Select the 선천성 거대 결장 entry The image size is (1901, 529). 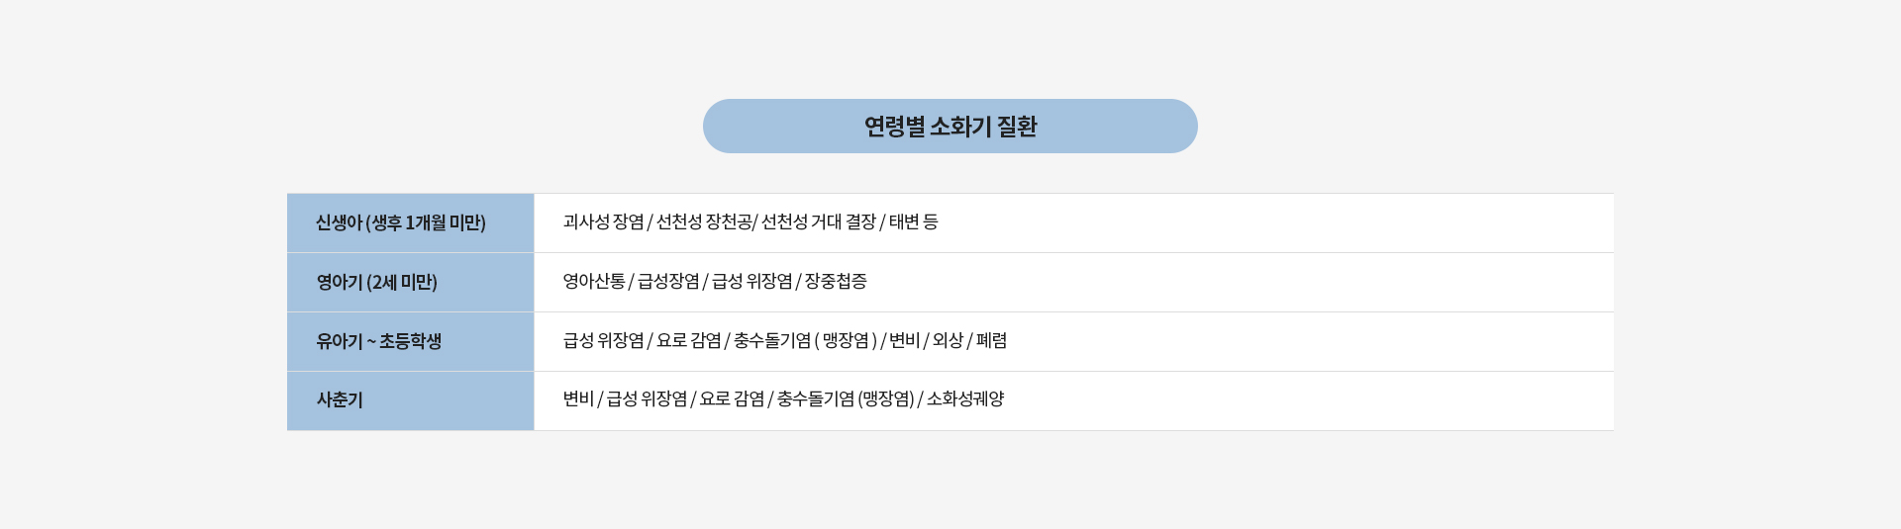819,222
